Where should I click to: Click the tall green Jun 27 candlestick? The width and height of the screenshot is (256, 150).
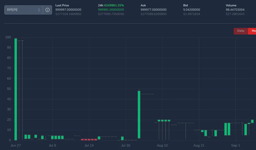(16, 89)
